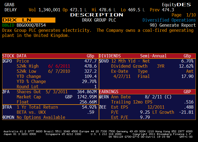Screen dimensions: 198x142
Task: Click the Hi value 478.6 in header
Action: click(x=105, y=10)
